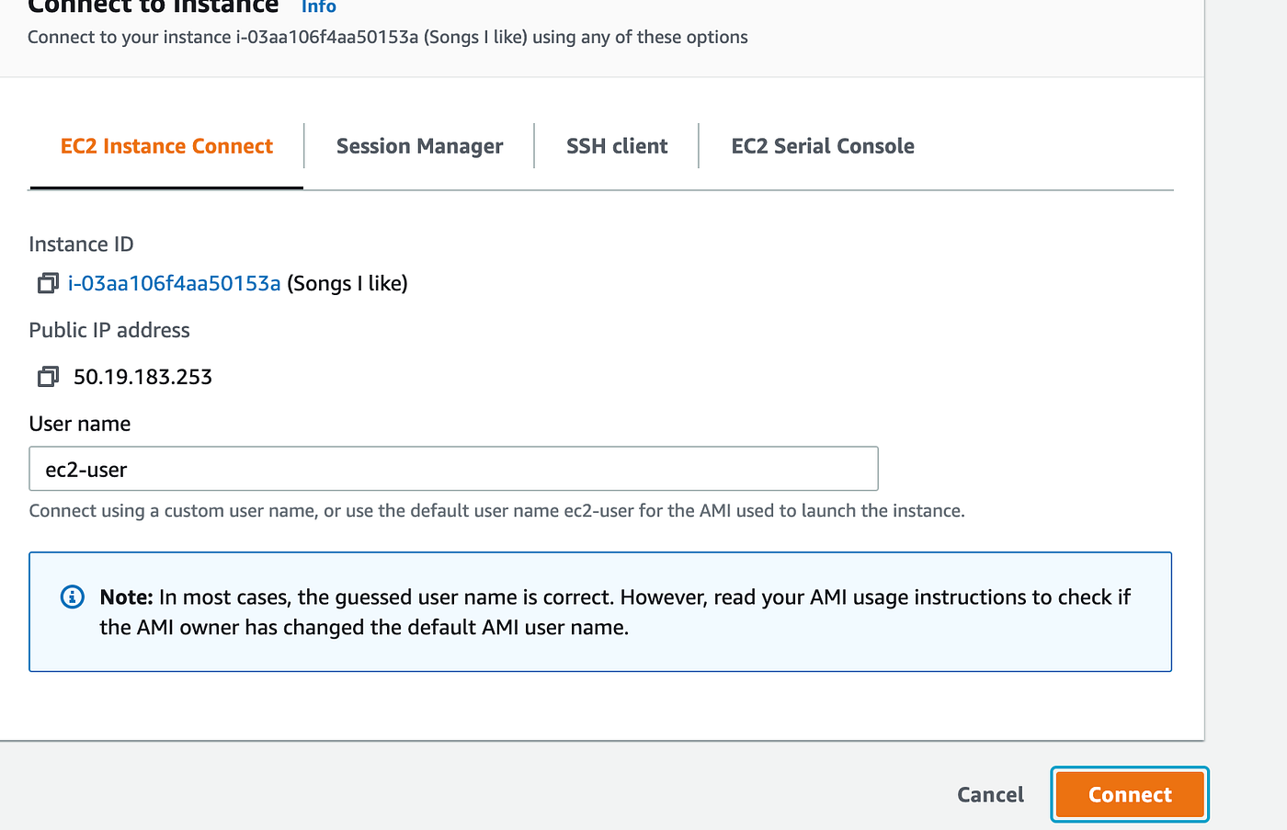
Task: Click the Note about AMI user name
Action: pyautogui.click(x=614, y=612)
